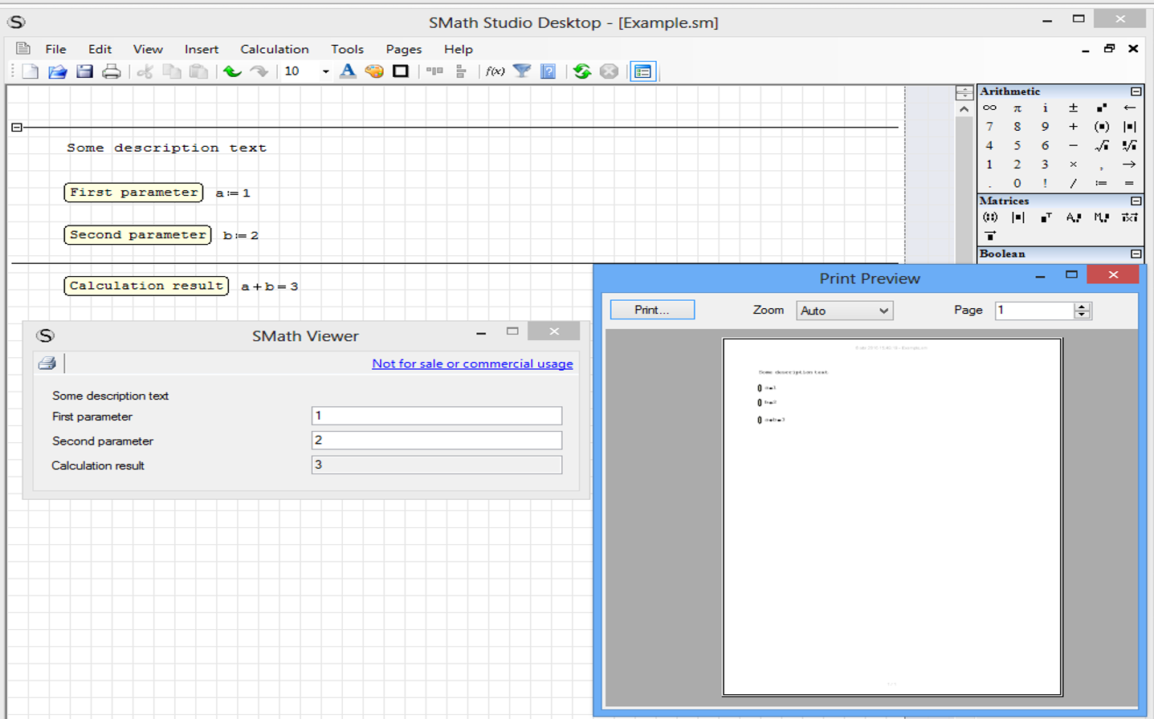The width and height of the screenshot is (1154, 719).
Task: Insert the square root operator from Arithmetic
Action: 1101,146
